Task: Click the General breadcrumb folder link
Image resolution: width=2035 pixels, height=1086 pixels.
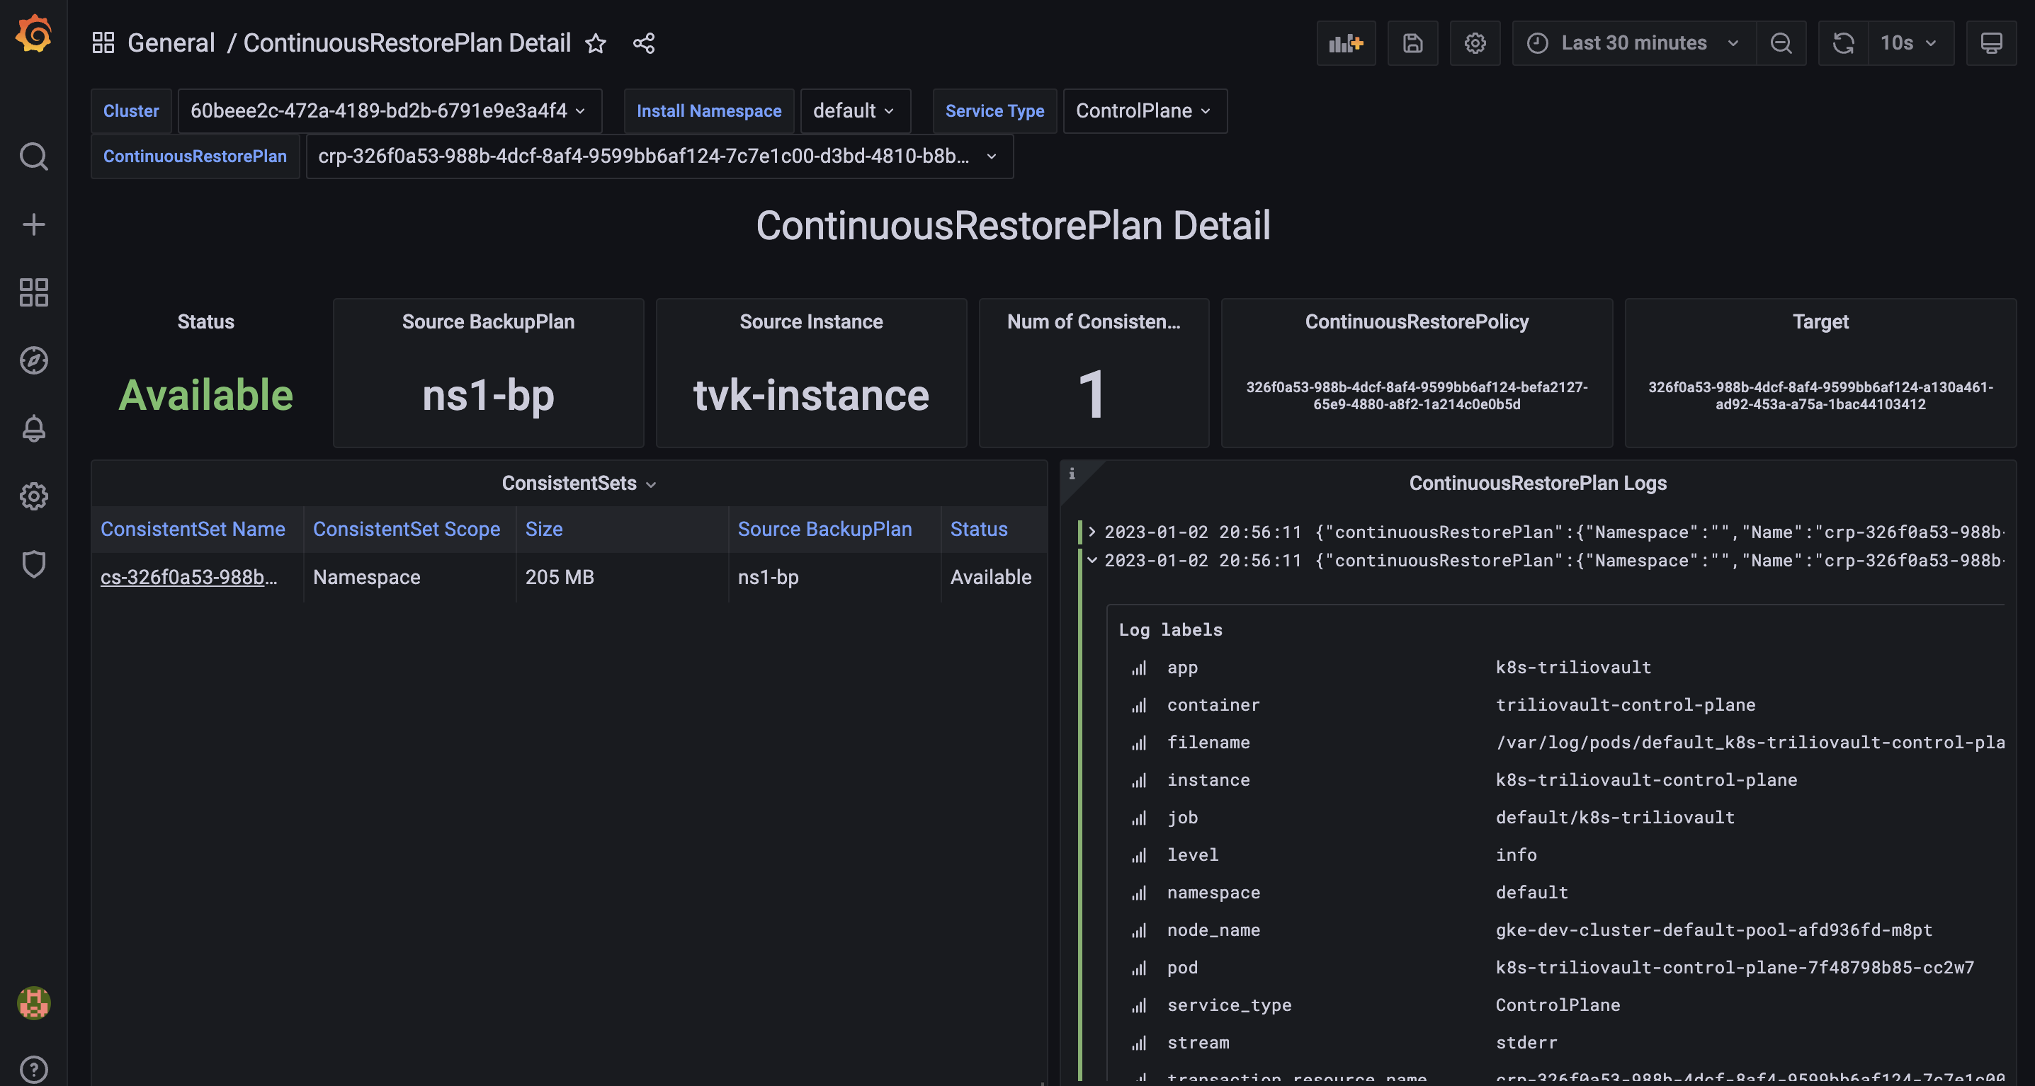Action: 171,42
